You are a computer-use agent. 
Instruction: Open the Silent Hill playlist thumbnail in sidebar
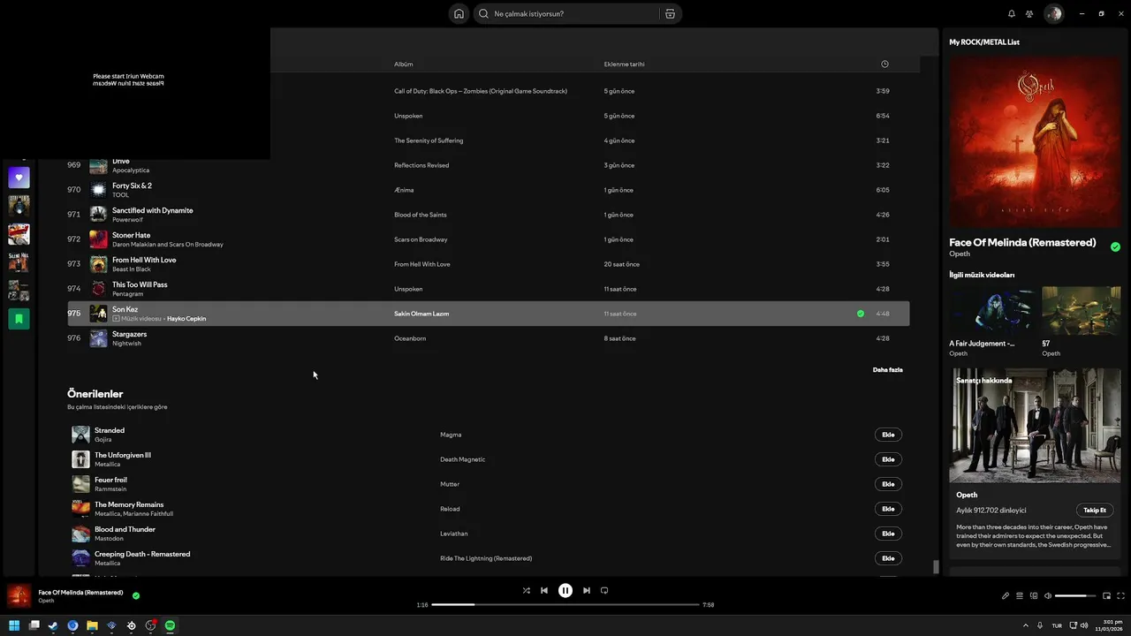point(19,262)
